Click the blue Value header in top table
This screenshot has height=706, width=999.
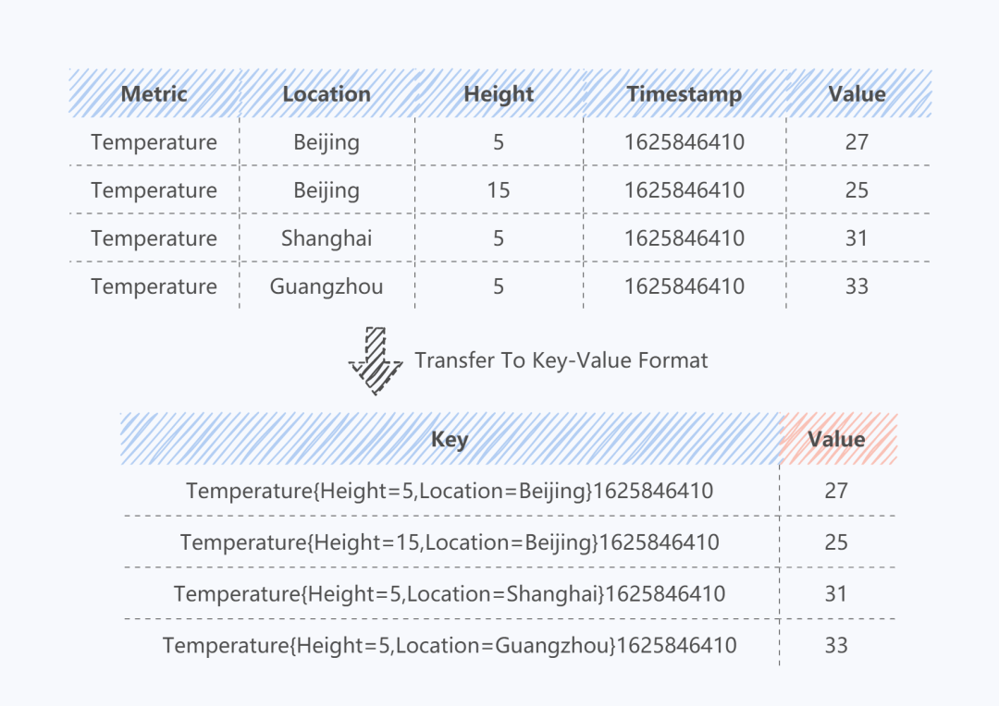coord(857,94)
